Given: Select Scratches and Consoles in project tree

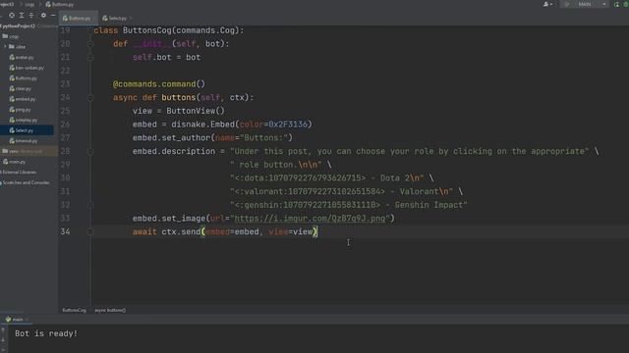Looking at the screenshot, I should tap(25, 182).
